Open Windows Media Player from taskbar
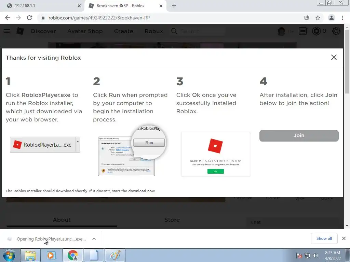The height and width of the screenshot is (262, 350). coord(51,255)
